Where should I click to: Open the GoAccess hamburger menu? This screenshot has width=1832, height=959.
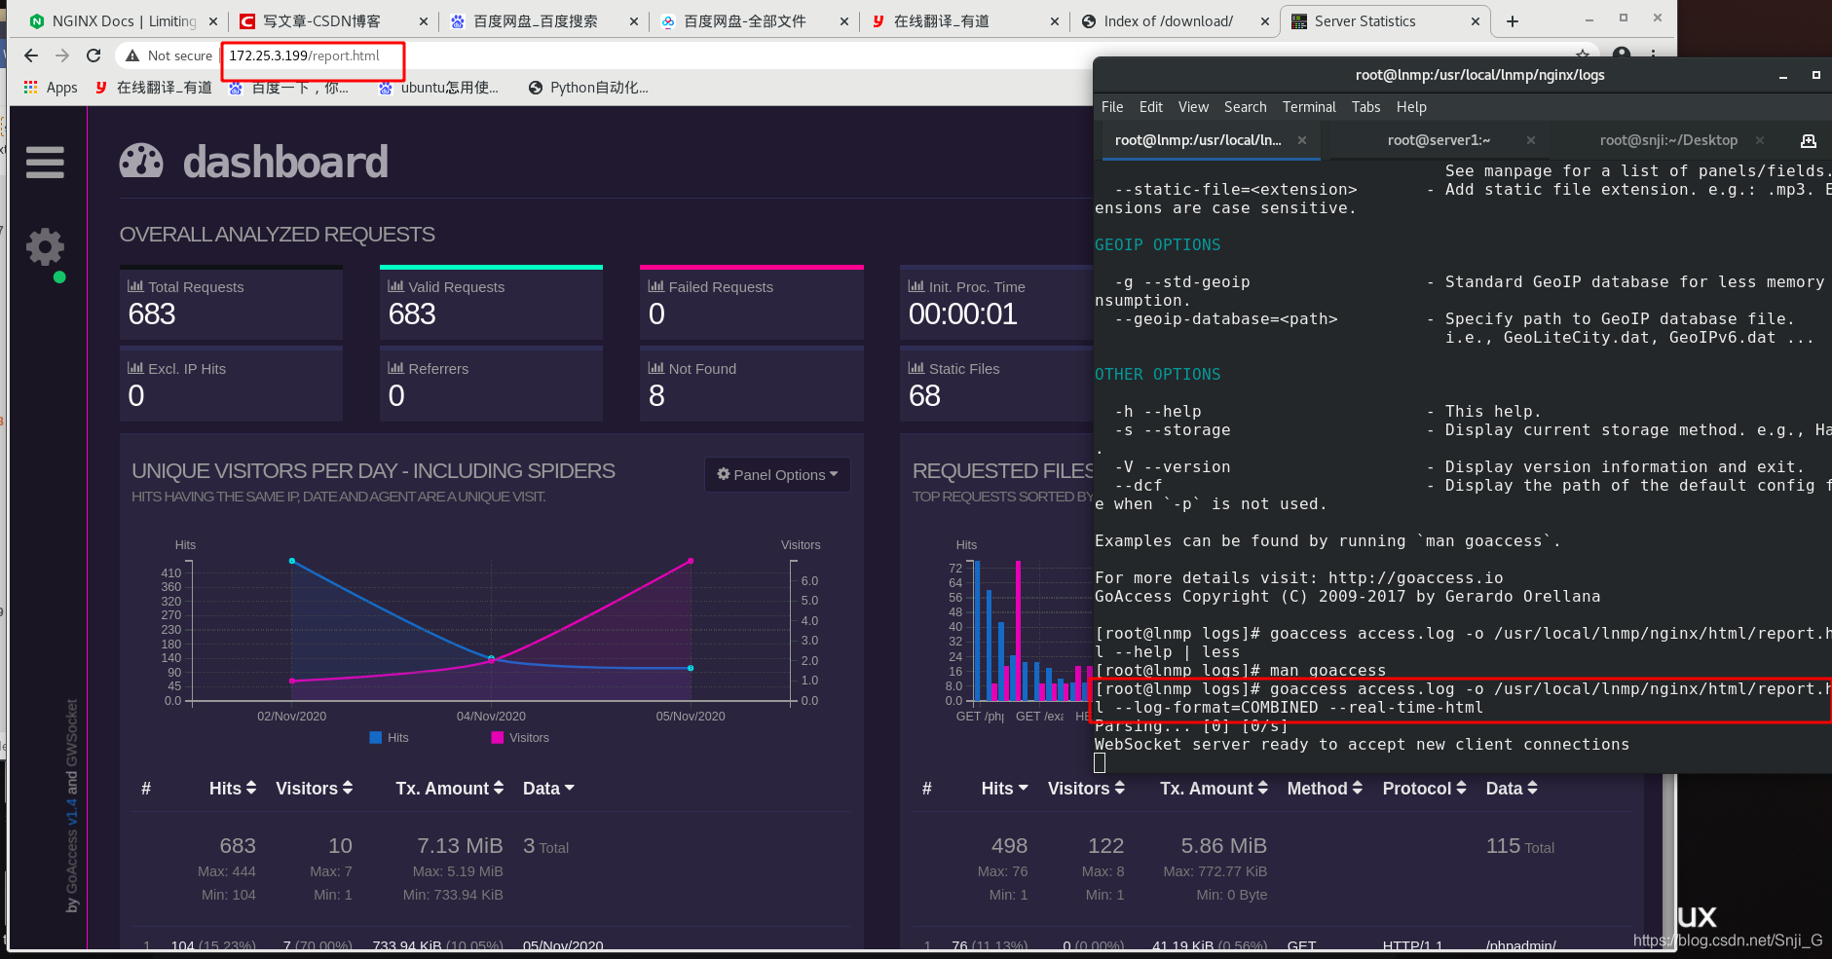coord(45,162)
